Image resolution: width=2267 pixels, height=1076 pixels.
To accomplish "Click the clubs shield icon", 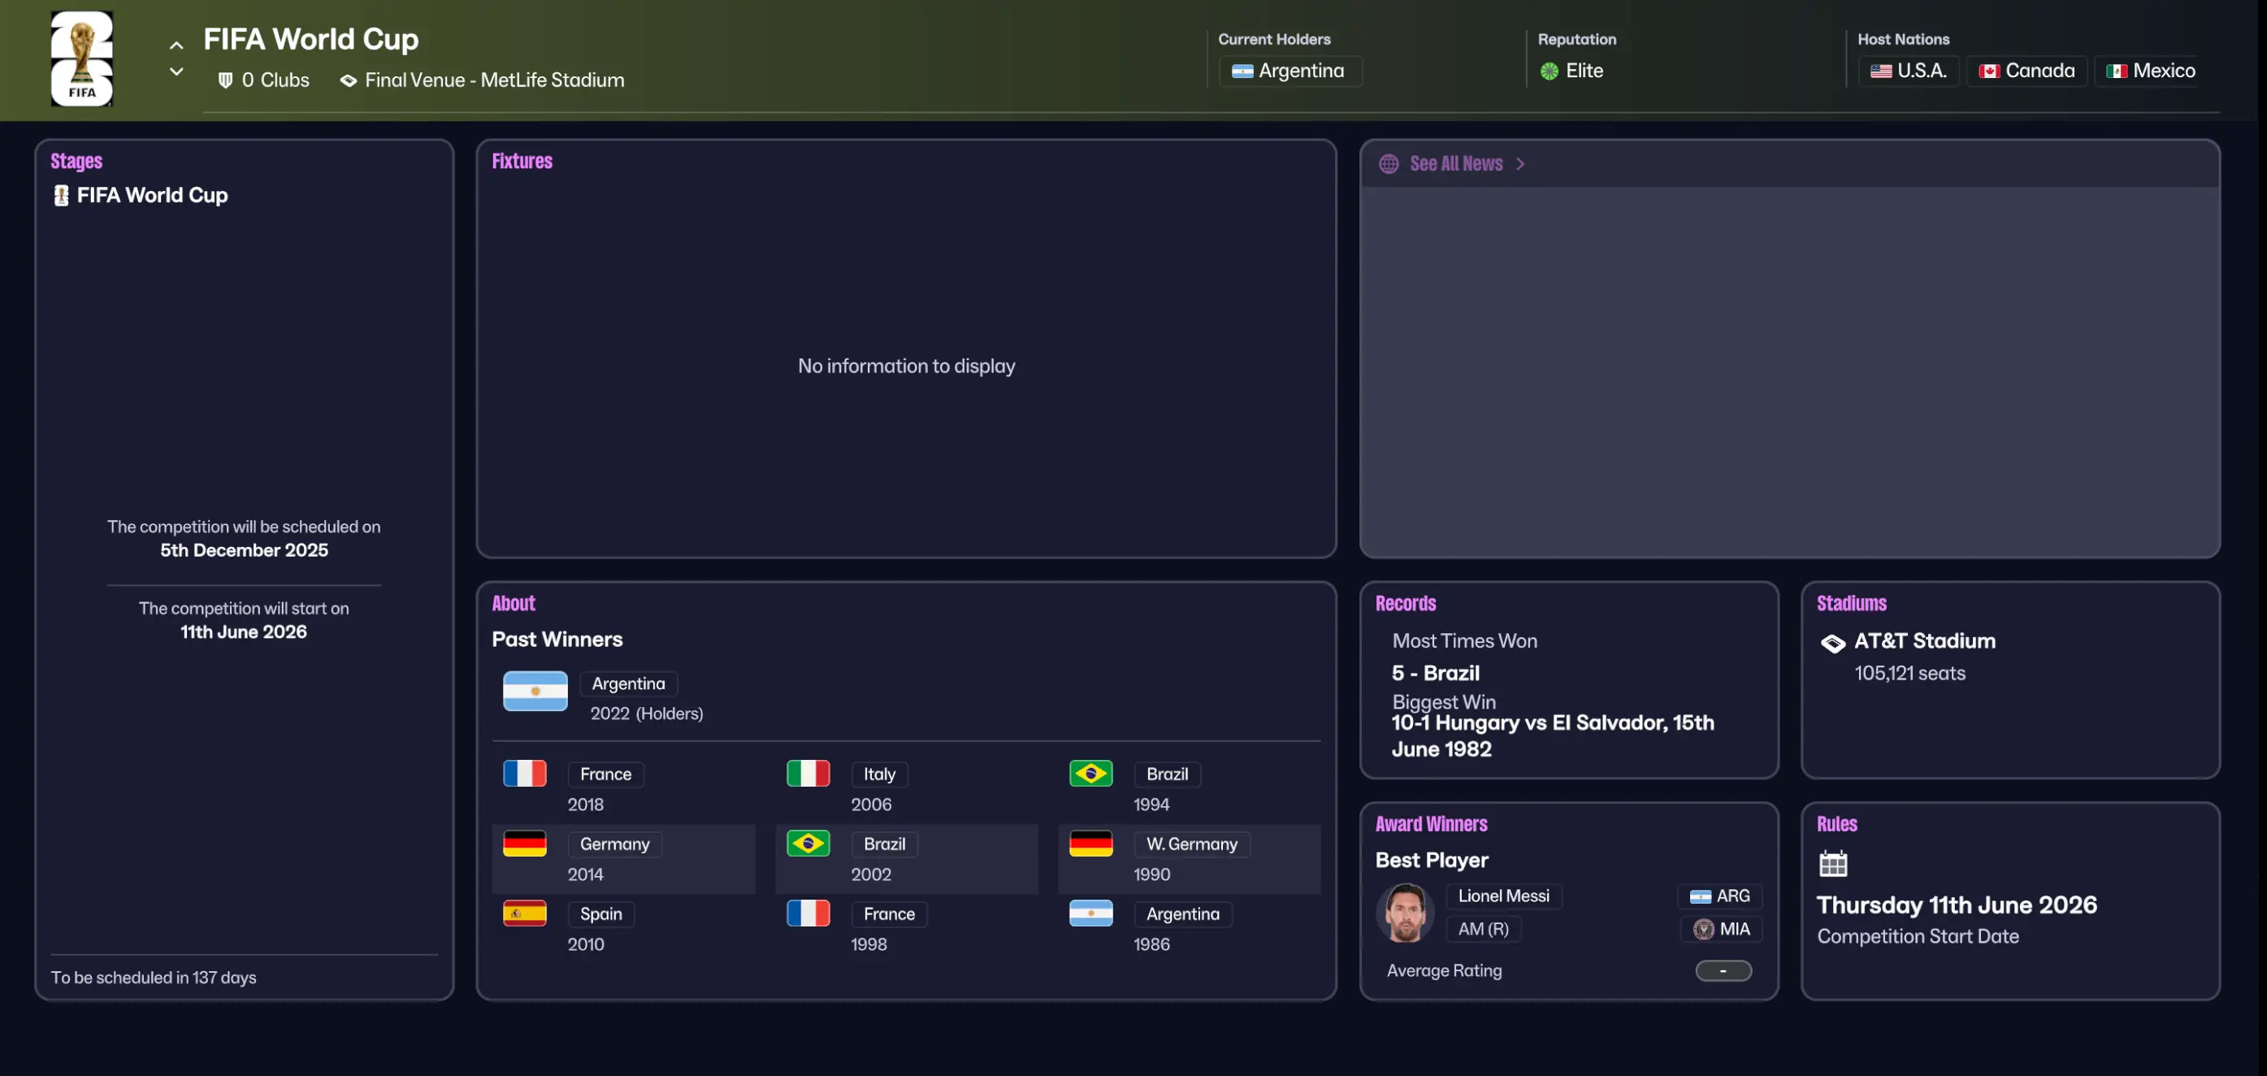I will (x=225, y=80).
